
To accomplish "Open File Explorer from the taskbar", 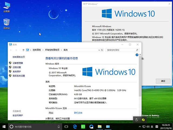I will 99,127.
